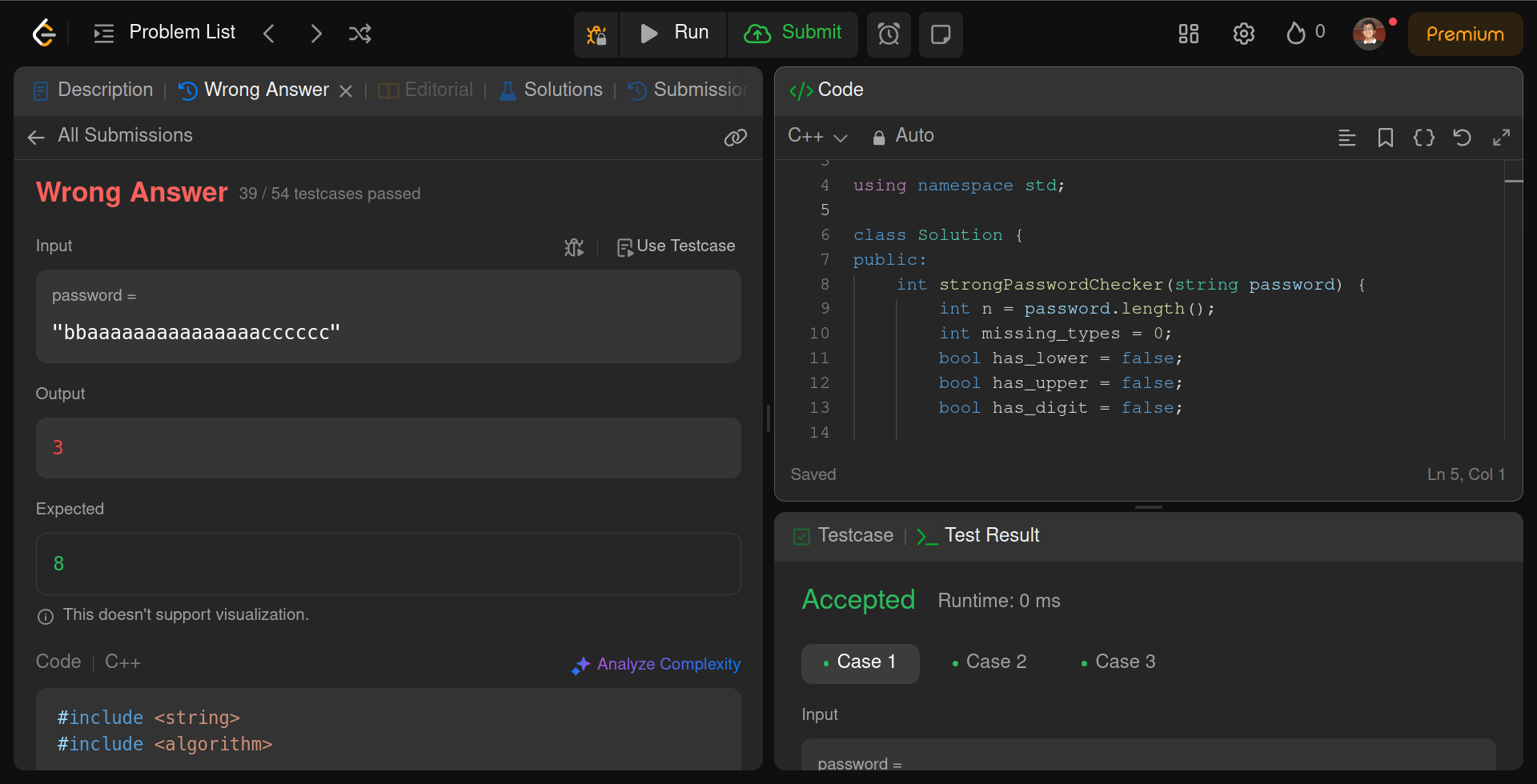
Task: Reset code with the undo arrow icon
Action: tap(1462, 138)
